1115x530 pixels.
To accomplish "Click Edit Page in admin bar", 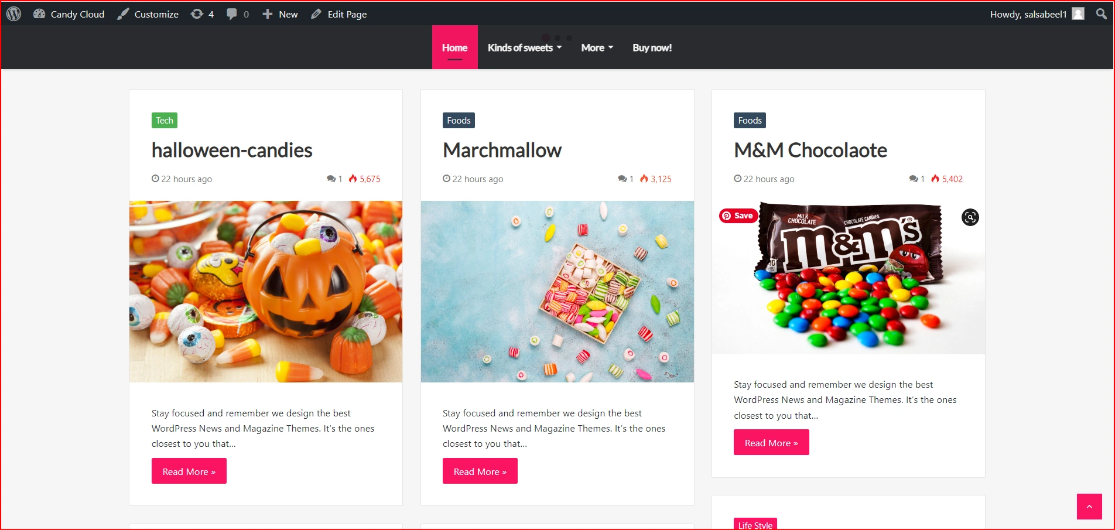I will 338,14.
